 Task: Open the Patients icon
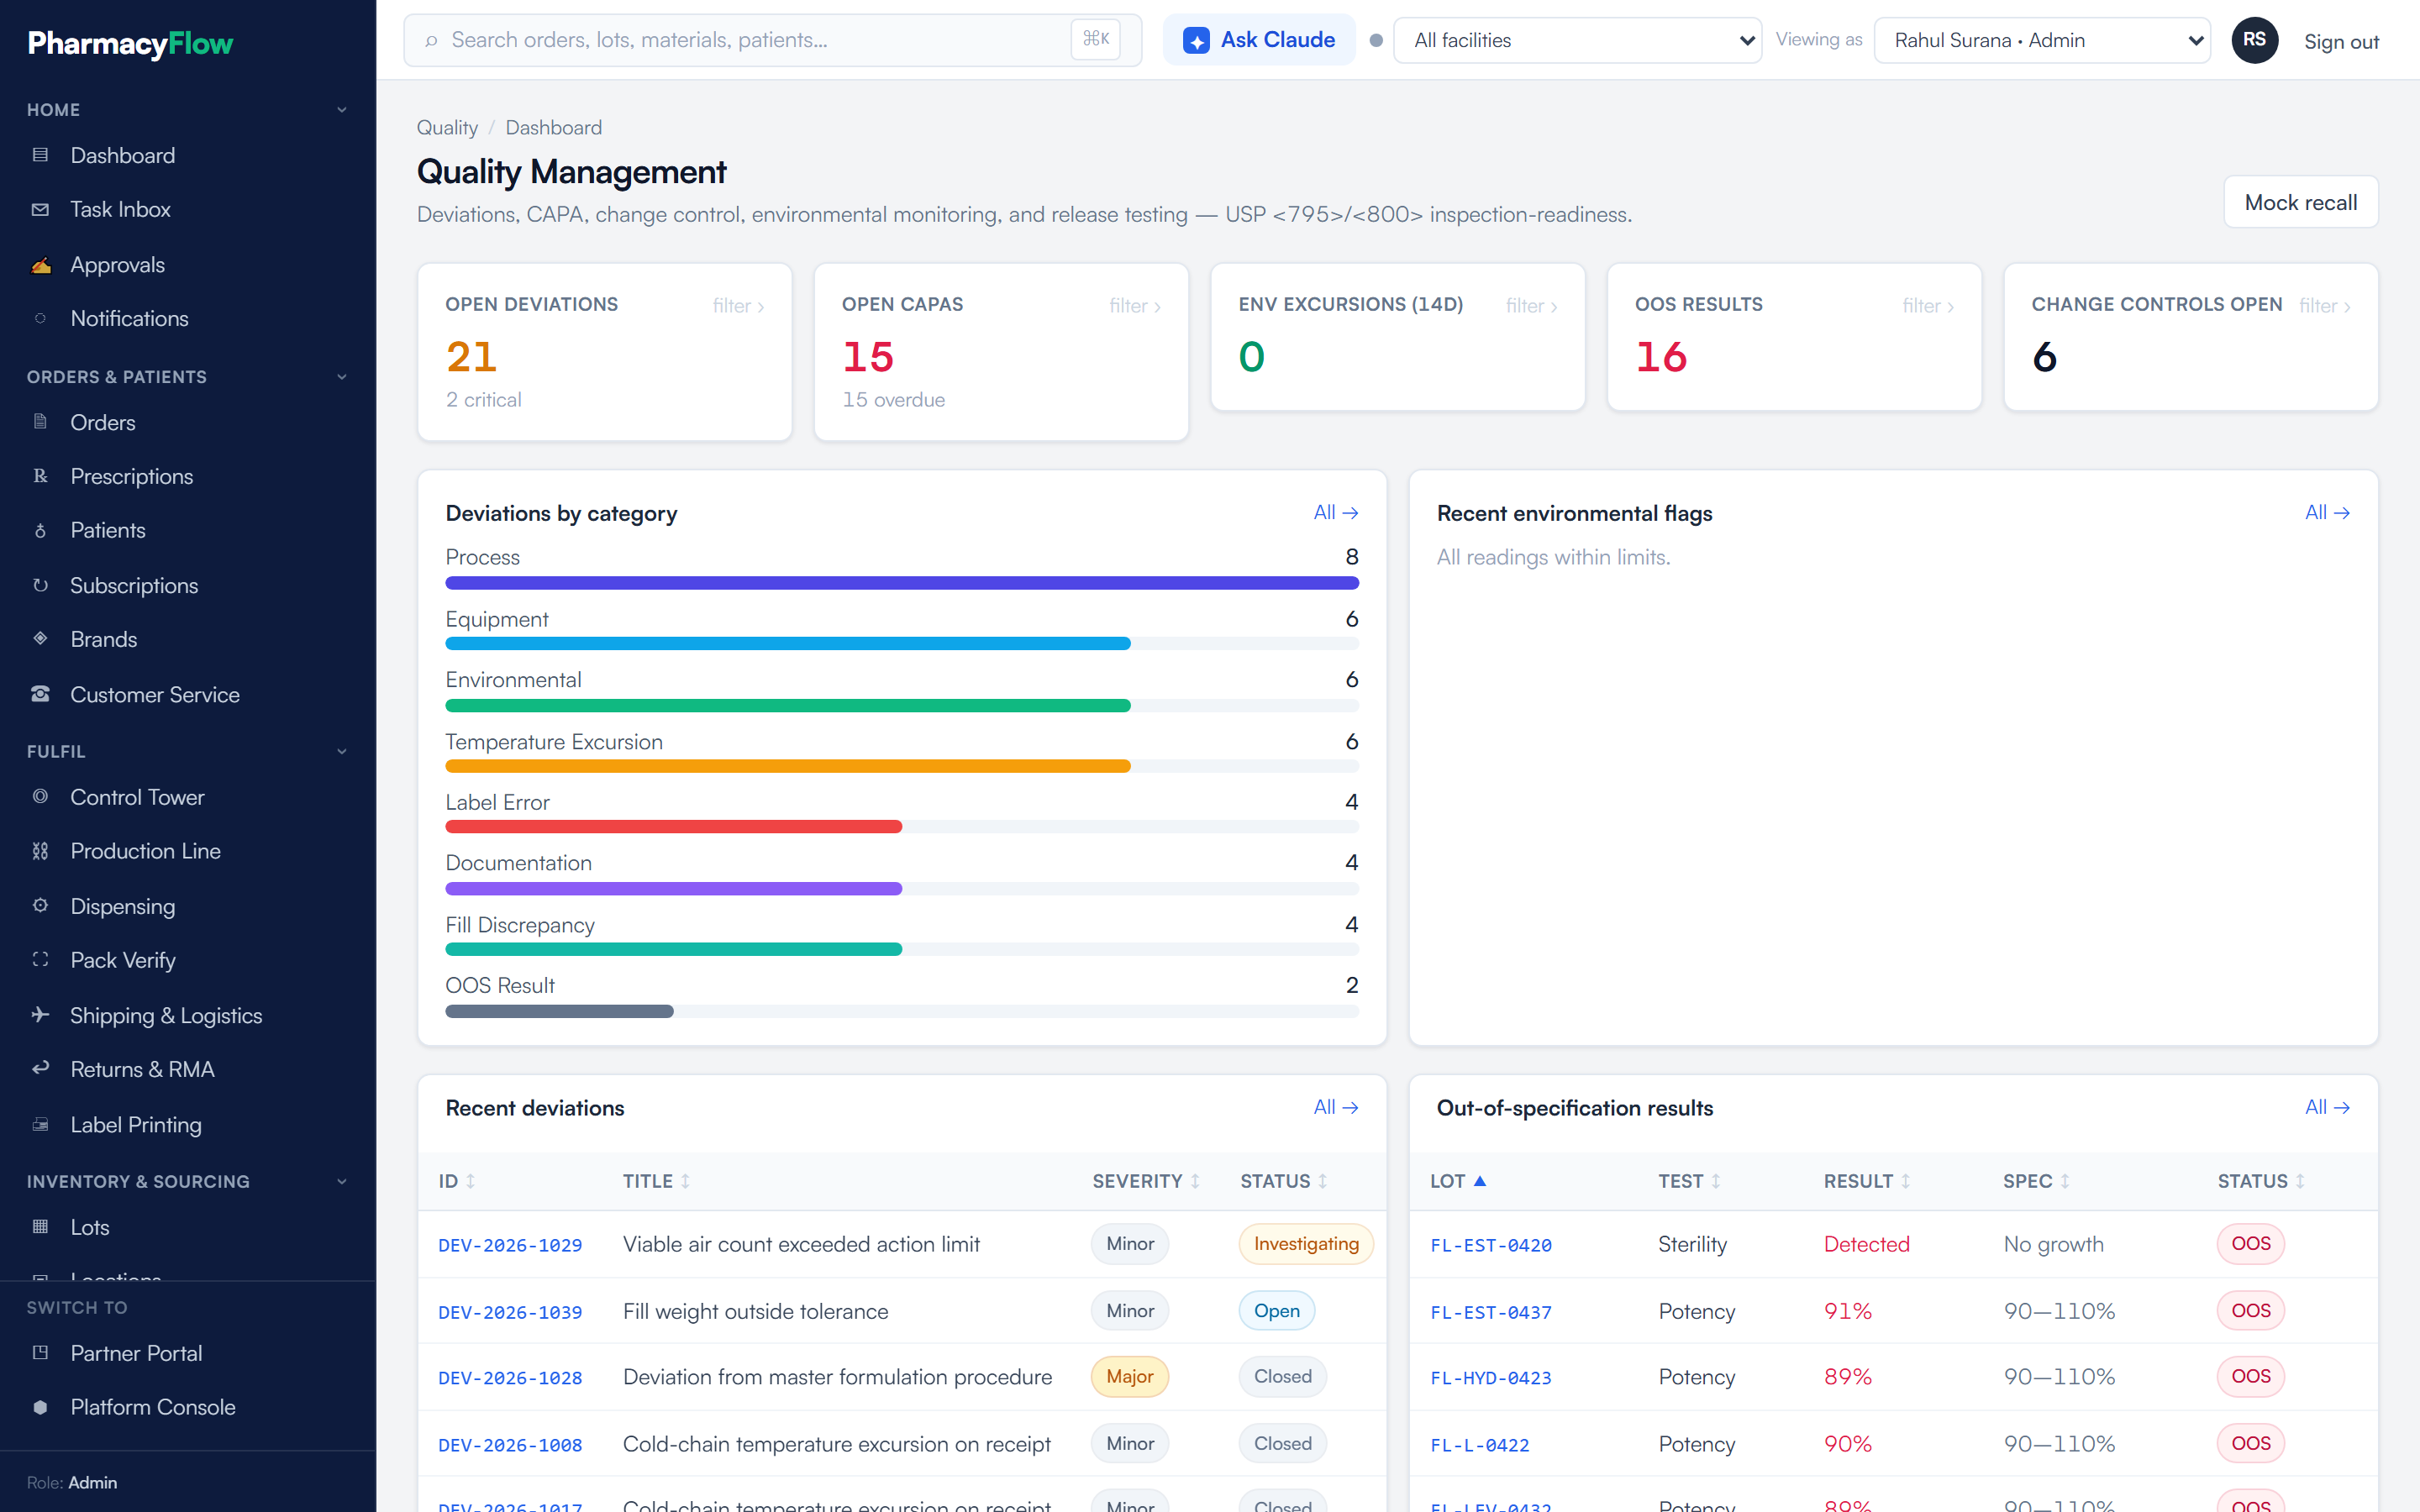coord(40,530)
